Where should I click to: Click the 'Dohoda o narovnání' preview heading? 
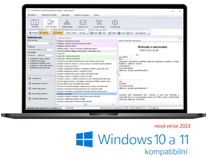(153, 47)
